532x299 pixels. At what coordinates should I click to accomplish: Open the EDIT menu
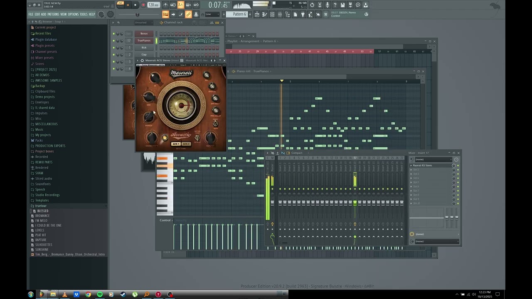coord(37,14)
